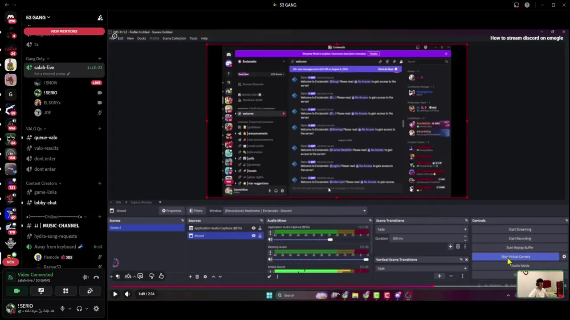Image resolution: width=570 pixels, height=320 pixels.
Task: Click the LIVE badge next to ! SNOW
Action: pos(96,83)
